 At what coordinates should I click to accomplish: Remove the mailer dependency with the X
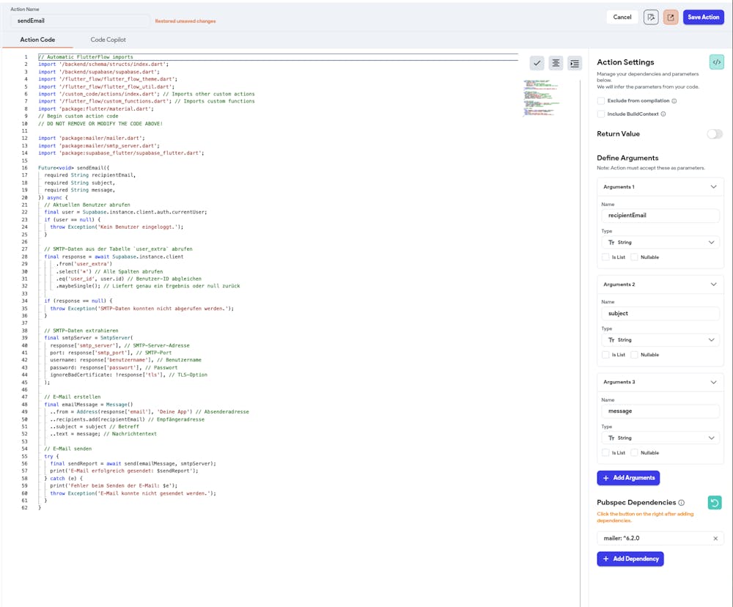coord(715,538)
